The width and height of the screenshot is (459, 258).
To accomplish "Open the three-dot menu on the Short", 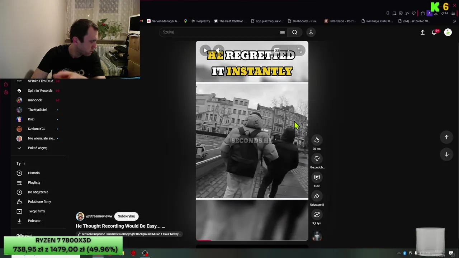I will pos(288,51).
